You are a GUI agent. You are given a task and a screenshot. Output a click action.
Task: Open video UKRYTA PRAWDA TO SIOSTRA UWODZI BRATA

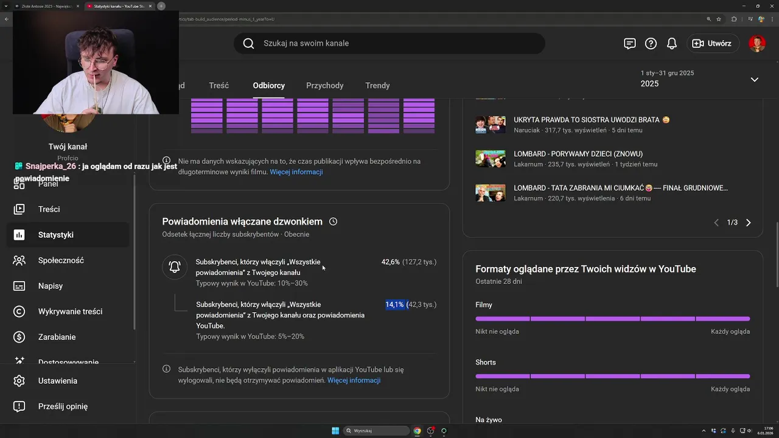592,120
